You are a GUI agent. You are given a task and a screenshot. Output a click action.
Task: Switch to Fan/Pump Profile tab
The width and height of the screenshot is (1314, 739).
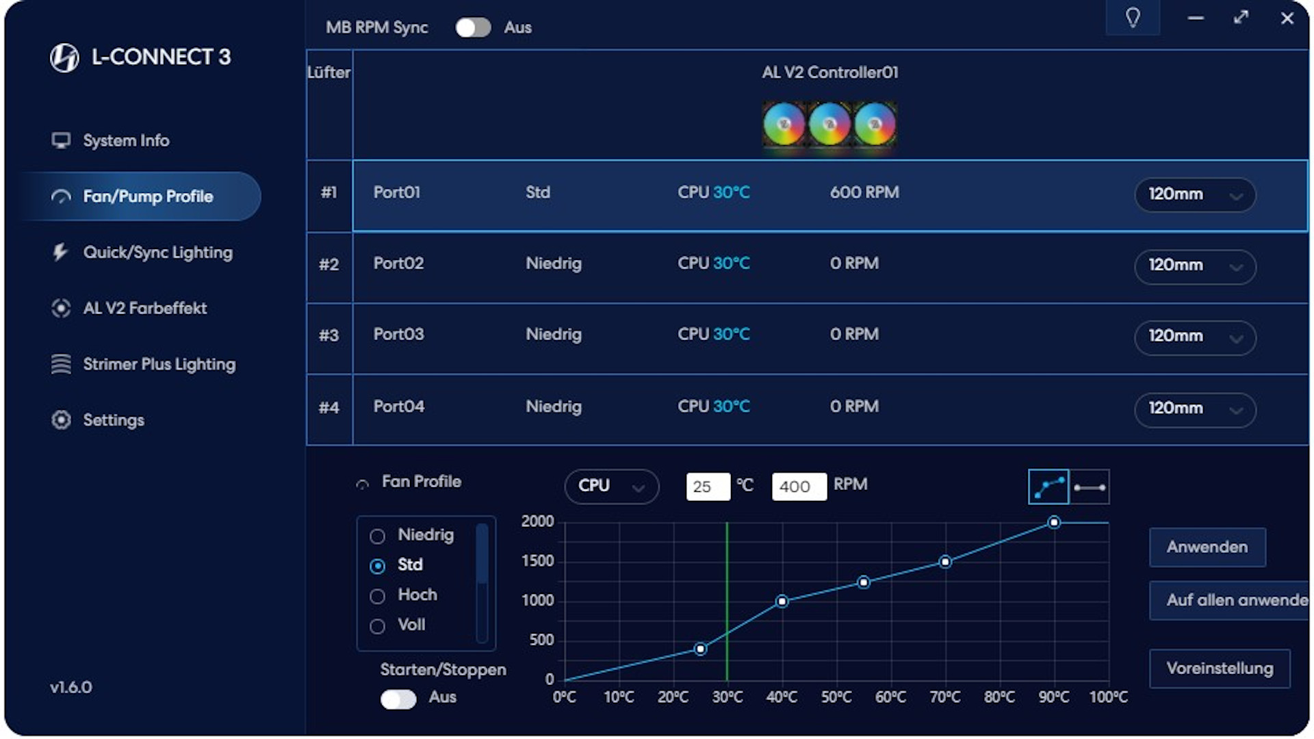147,197
